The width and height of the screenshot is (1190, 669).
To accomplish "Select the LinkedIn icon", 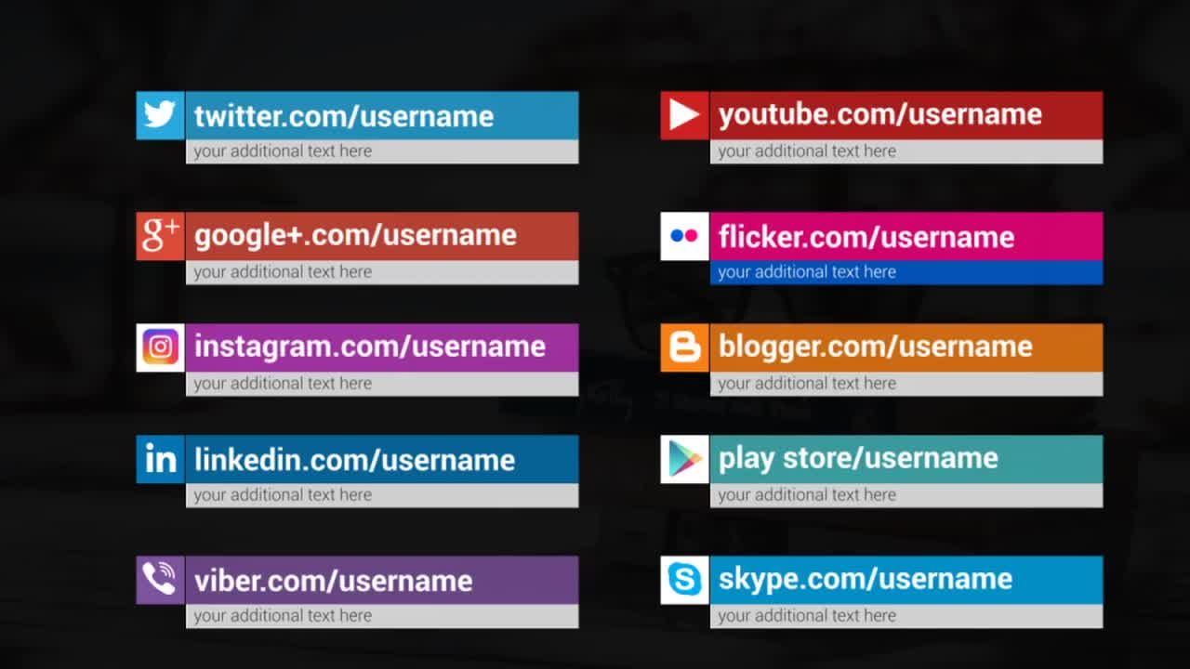I will click(160, 459).
